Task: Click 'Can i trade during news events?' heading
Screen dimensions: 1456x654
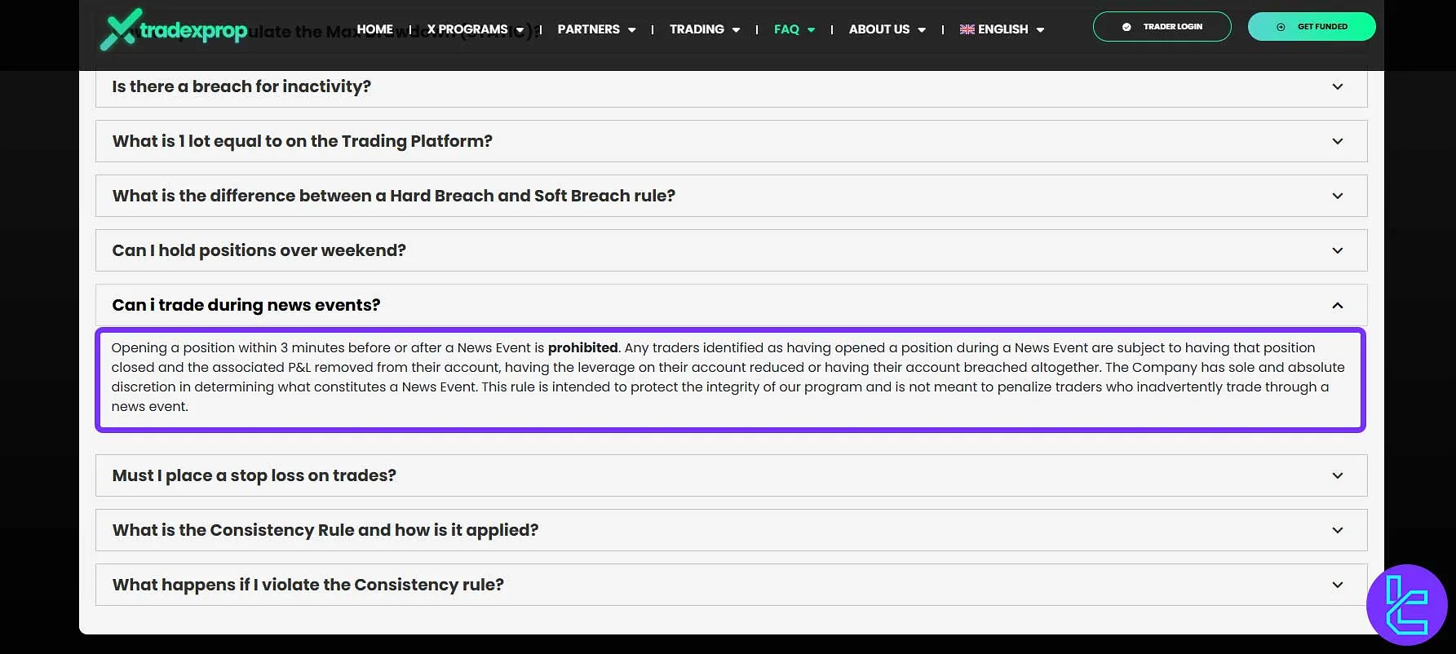Action: pos(246,305)
